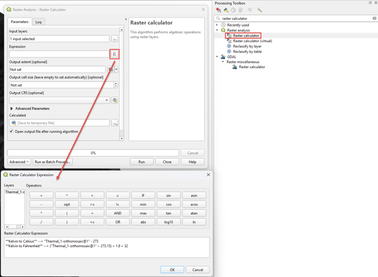
Task: Toggle Open output file after running algorithm
Action: 11,131
